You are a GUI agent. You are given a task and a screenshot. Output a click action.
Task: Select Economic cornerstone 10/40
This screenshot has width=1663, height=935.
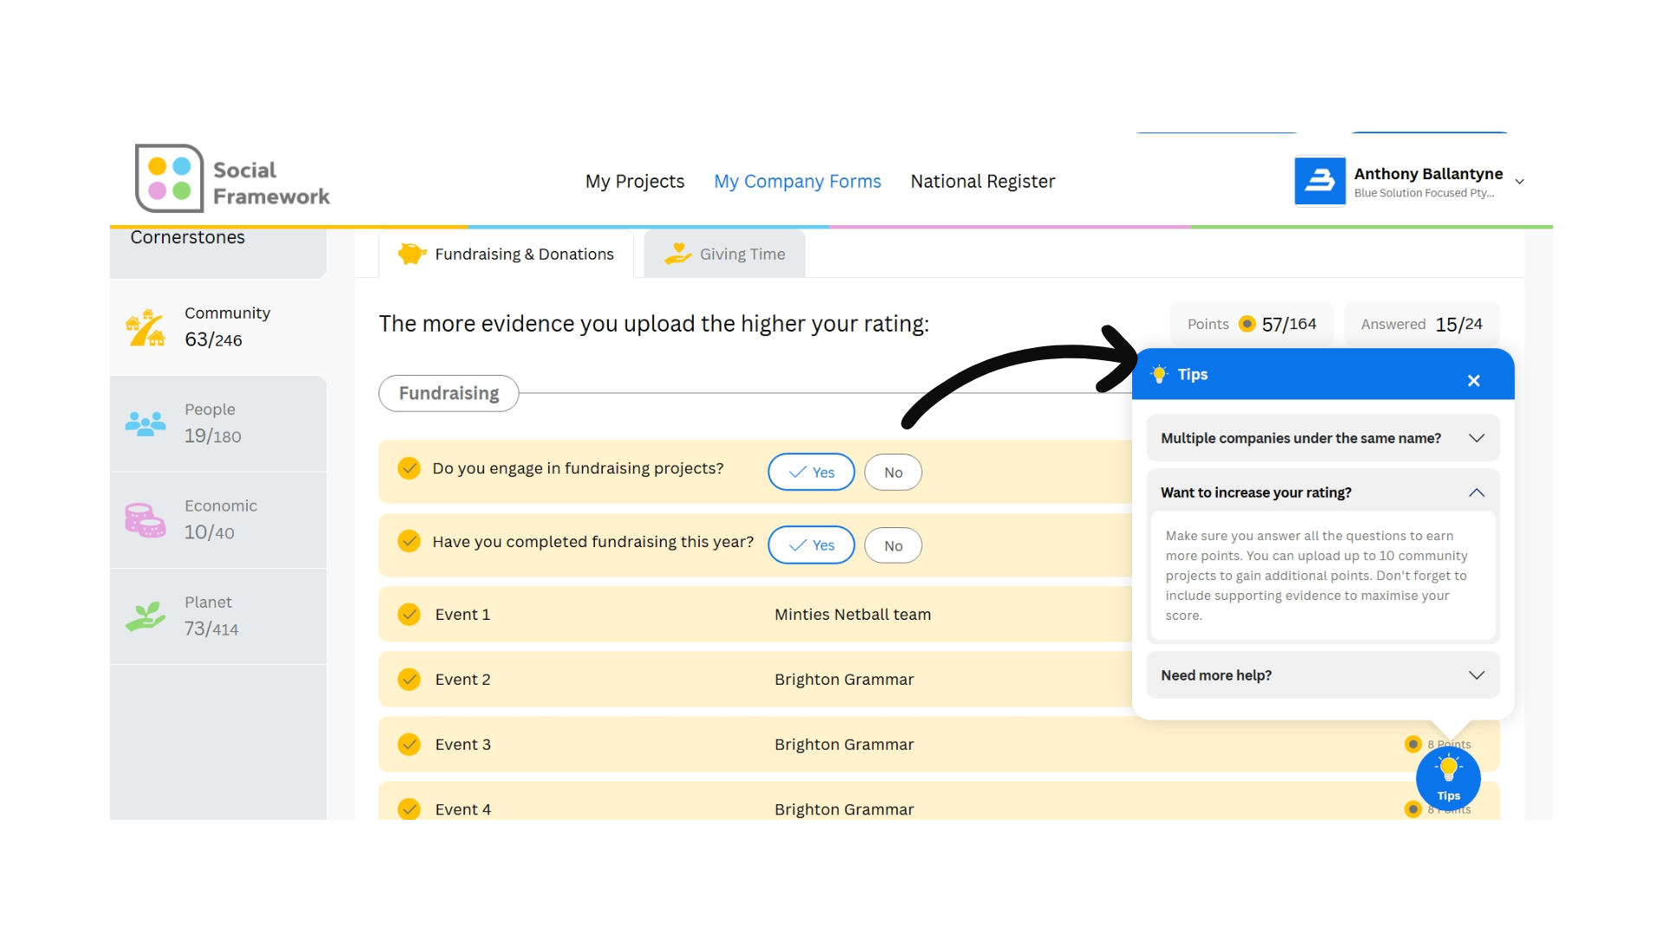pos(218,520)
